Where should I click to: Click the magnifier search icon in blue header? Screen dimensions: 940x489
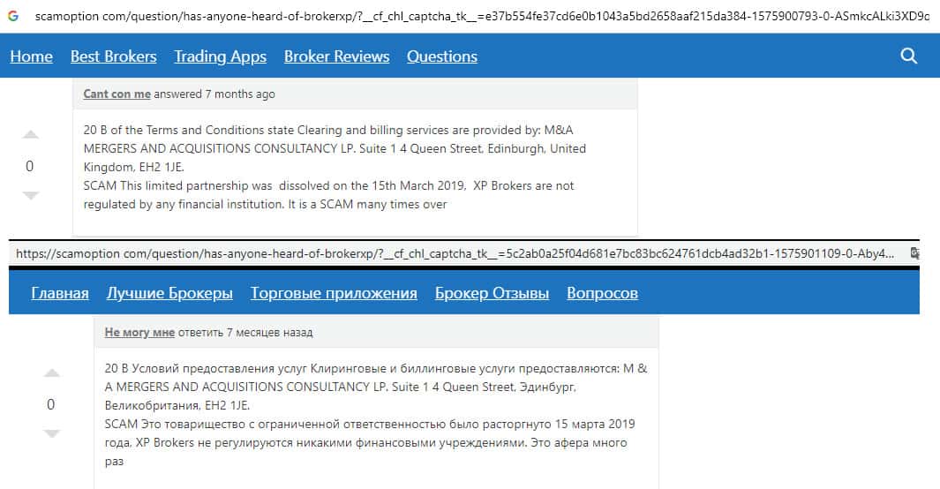(x=908, y=56)
